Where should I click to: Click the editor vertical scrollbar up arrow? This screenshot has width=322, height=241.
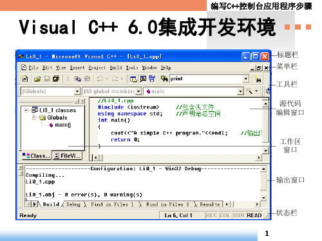266,103
